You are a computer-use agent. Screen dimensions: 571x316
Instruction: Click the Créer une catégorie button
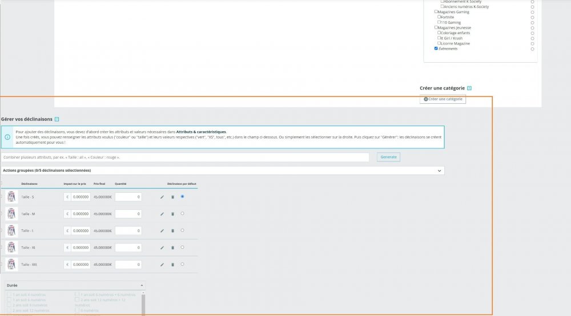point(443,99)
